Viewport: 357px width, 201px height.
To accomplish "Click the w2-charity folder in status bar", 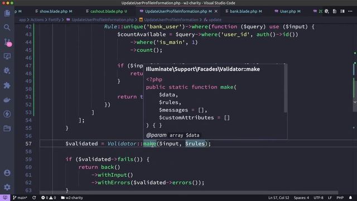I will pyautogui.click(x=72, y=198).
